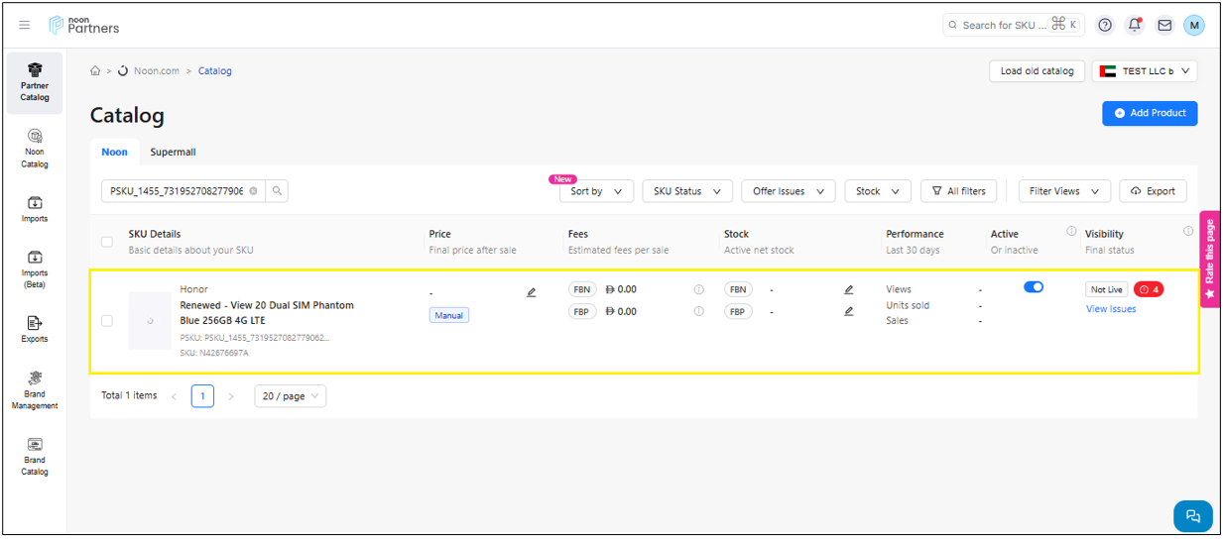This screenshot has width=1223, height=539.
Task: Tick the Honor product row checkbox
Action: pyautogui.click(x=107, y=320)
